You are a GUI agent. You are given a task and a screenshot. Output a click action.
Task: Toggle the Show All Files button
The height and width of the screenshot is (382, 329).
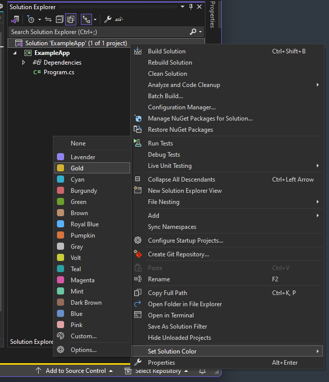71,19
